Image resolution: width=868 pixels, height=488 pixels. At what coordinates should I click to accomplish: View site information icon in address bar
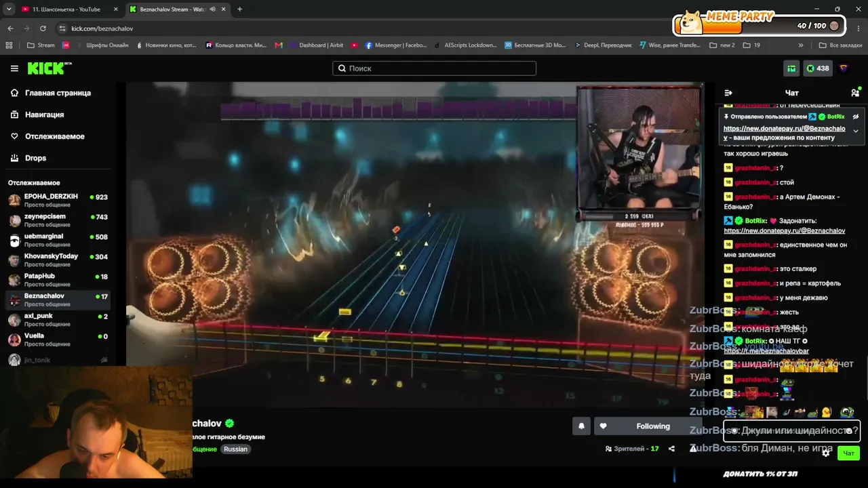62,28
